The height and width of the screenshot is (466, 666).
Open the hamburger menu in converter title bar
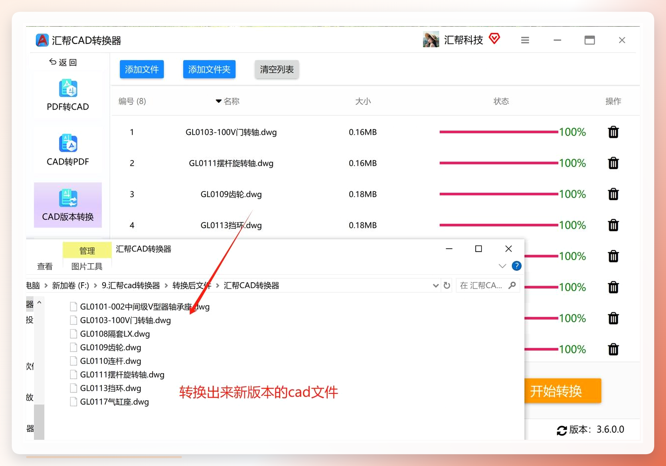coord(525,40)
